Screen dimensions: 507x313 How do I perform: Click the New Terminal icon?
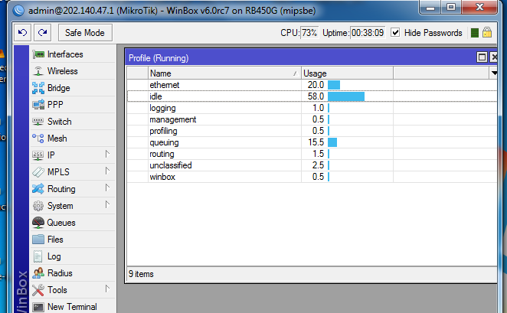[38, 307]
